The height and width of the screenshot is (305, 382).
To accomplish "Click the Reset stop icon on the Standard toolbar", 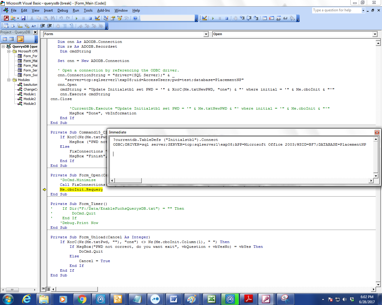I will point(90,18).
